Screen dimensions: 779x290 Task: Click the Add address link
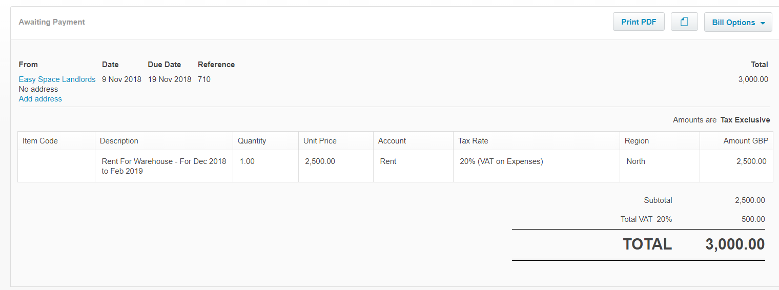40,99
